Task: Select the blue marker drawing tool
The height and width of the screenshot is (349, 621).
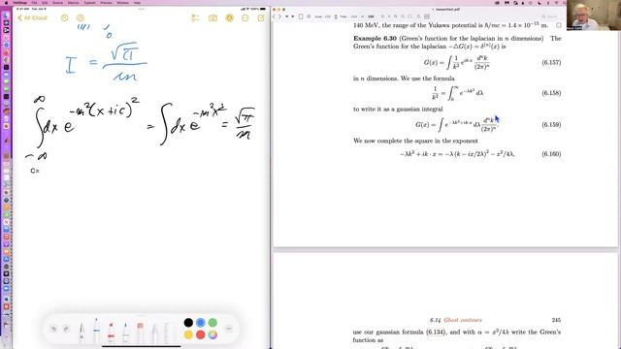Action: point(96,331)
